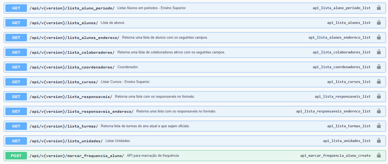
Task: Click GET badge of /lista_responsaveis/ endpoint
Action: pos(16,97)
